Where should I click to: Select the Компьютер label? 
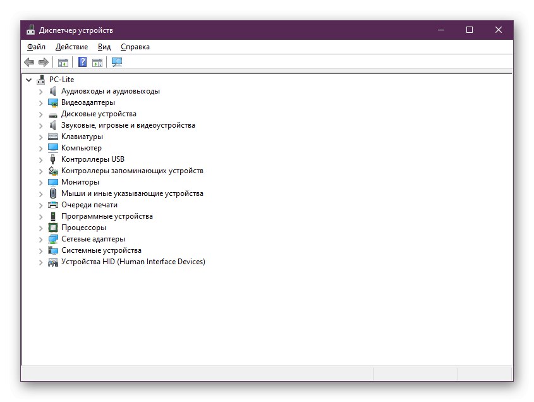82,148
